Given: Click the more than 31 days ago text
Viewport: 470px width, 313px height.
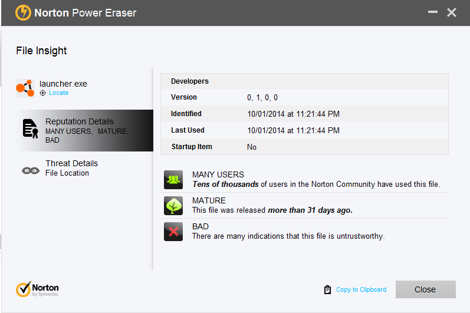Looking at the screenshot, I should tap(310, 210).
